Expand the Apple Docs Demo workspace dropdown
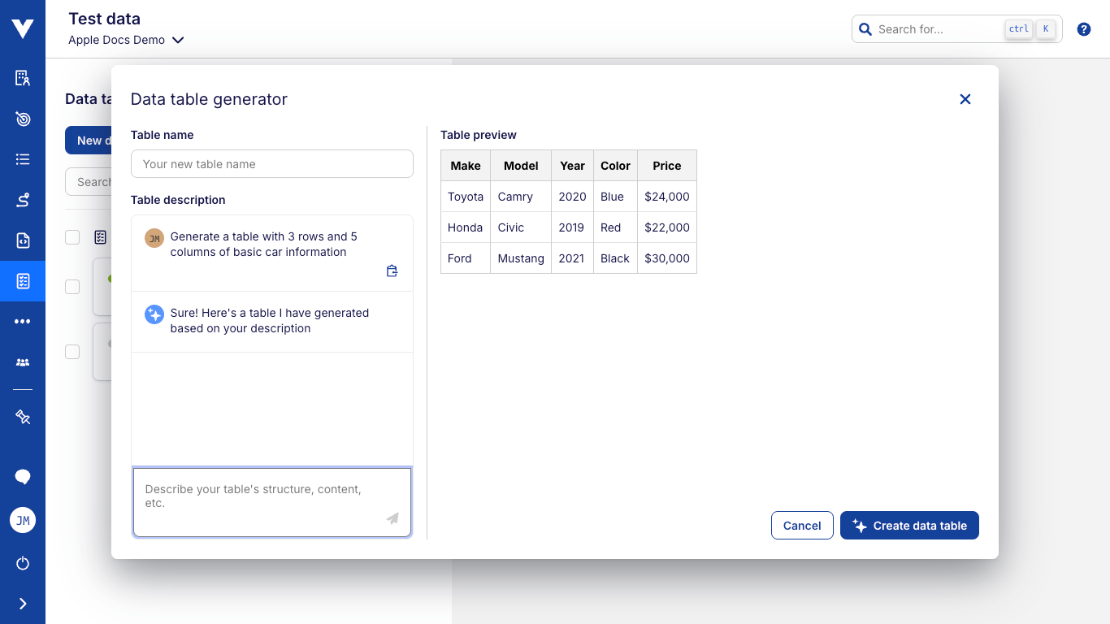Screen dimensions: 1110x624 [178, 40]
